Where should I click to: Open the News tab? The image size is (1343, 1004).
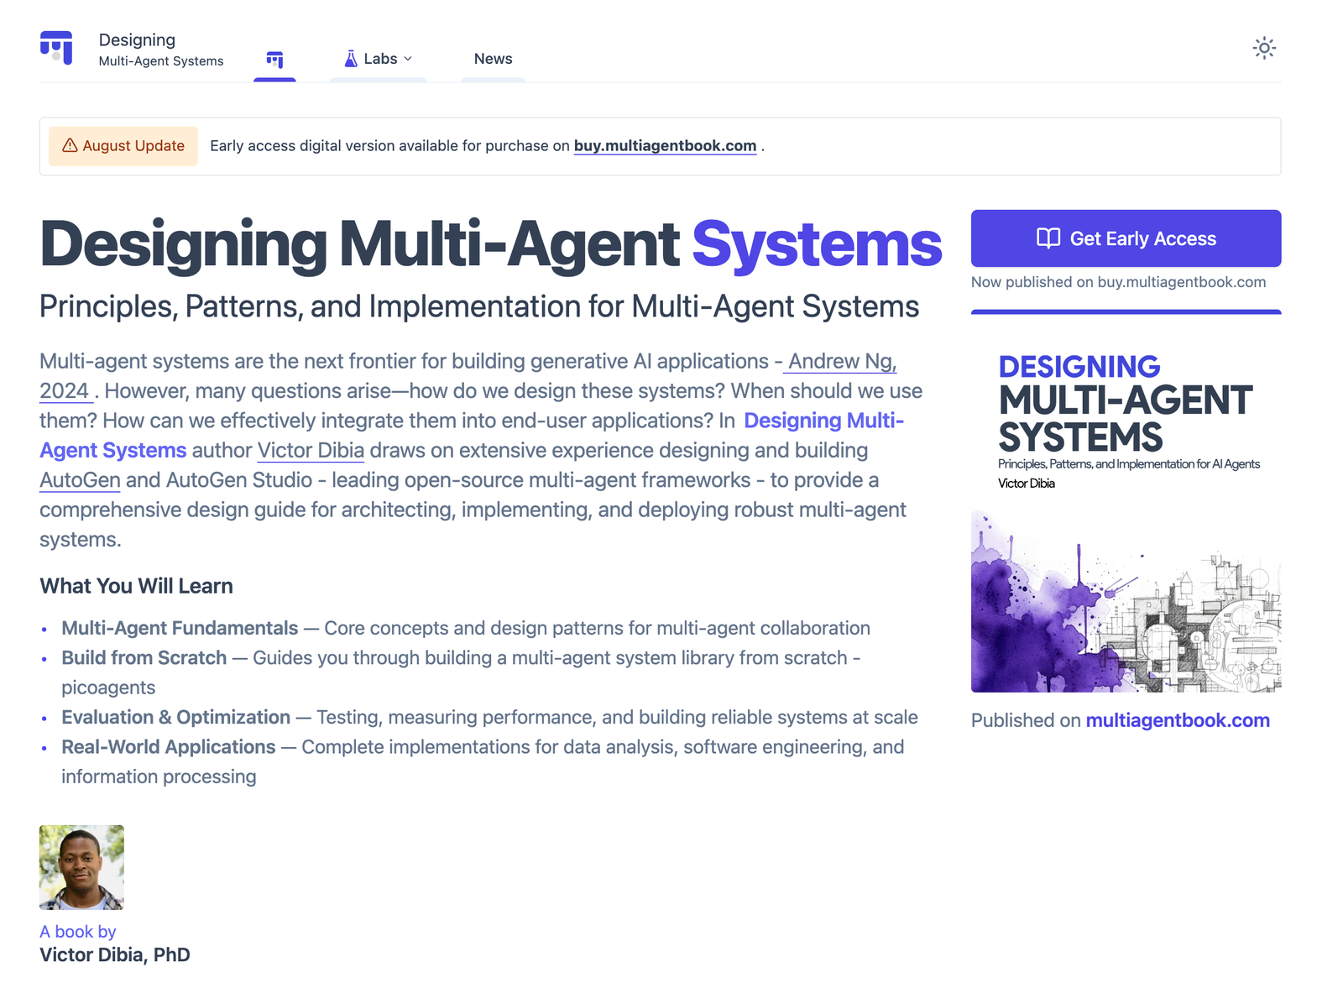click(493, 59)
